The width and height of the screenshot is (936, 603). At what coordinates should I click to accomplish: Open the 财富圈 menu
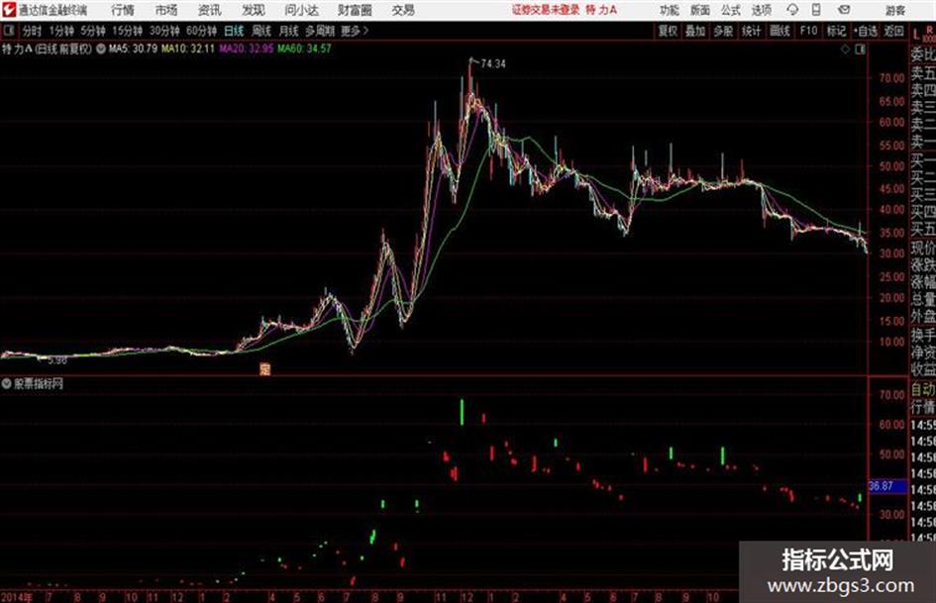tap(355, 10)
